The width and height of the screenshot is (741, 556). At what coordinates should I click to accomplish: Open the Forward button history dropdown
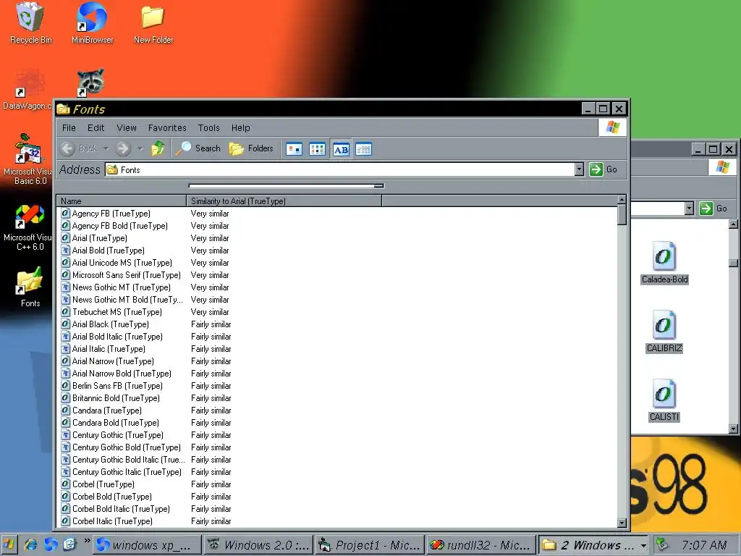(x=140, y=148)
